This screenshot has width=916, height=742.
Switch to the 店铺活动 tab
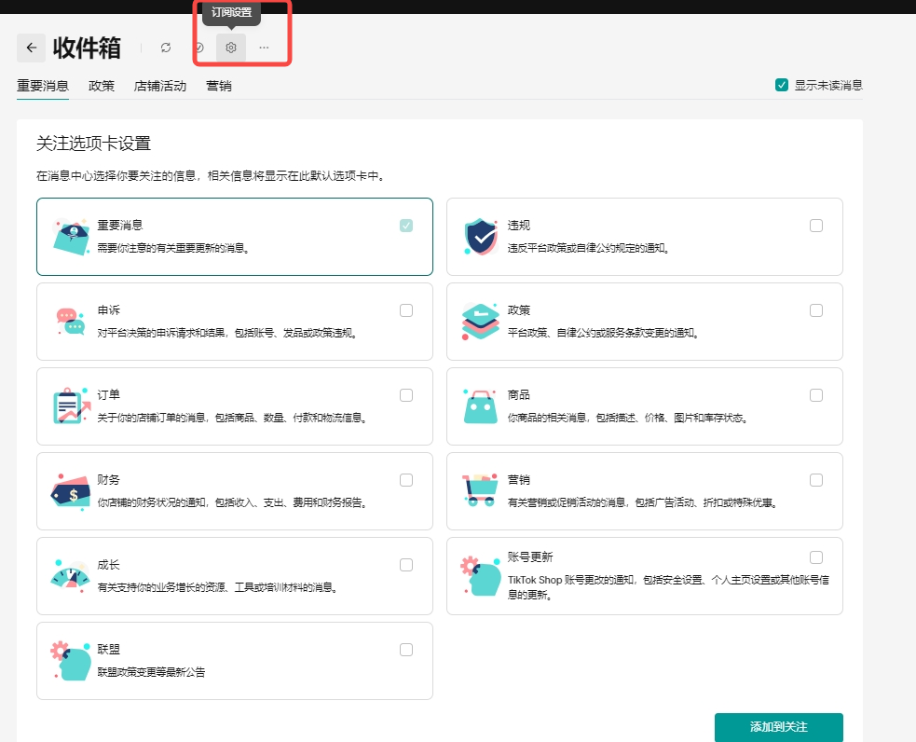coord(160,86)
